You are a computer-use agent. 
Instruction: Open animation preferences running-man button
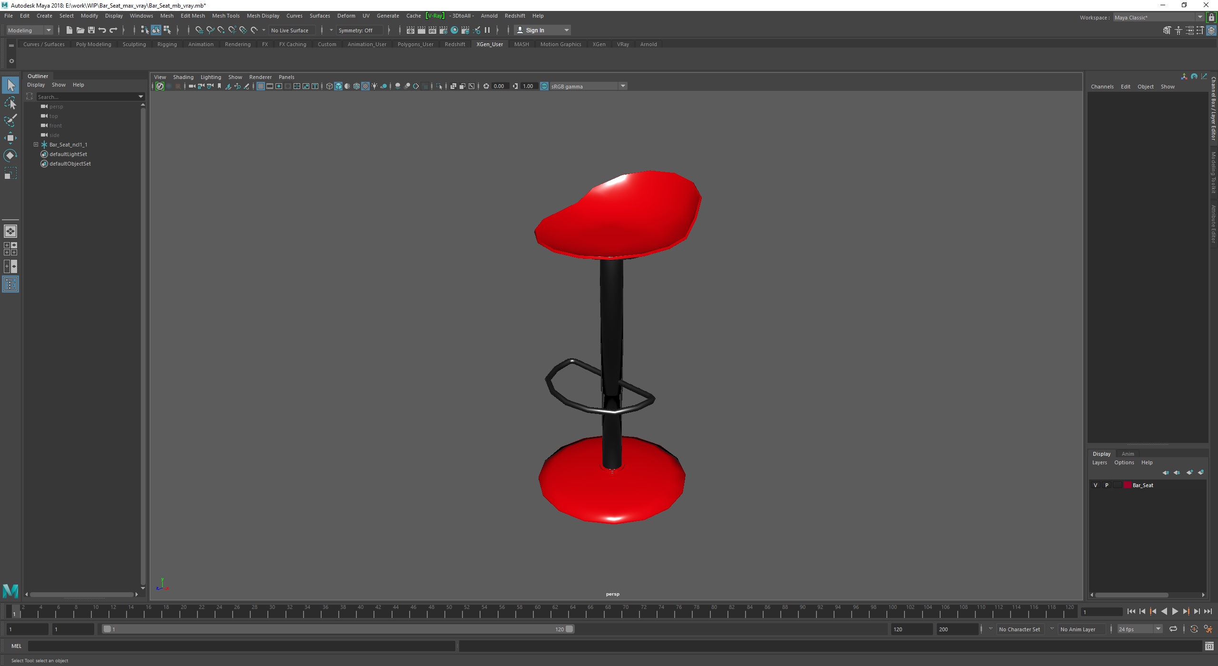[1208, 629]
